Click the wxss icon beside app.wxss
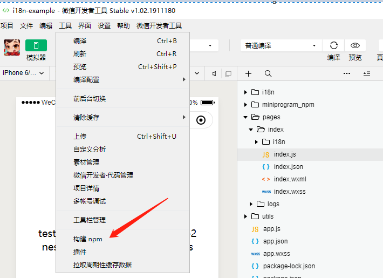Screen dimensions: 383x278 256,254
